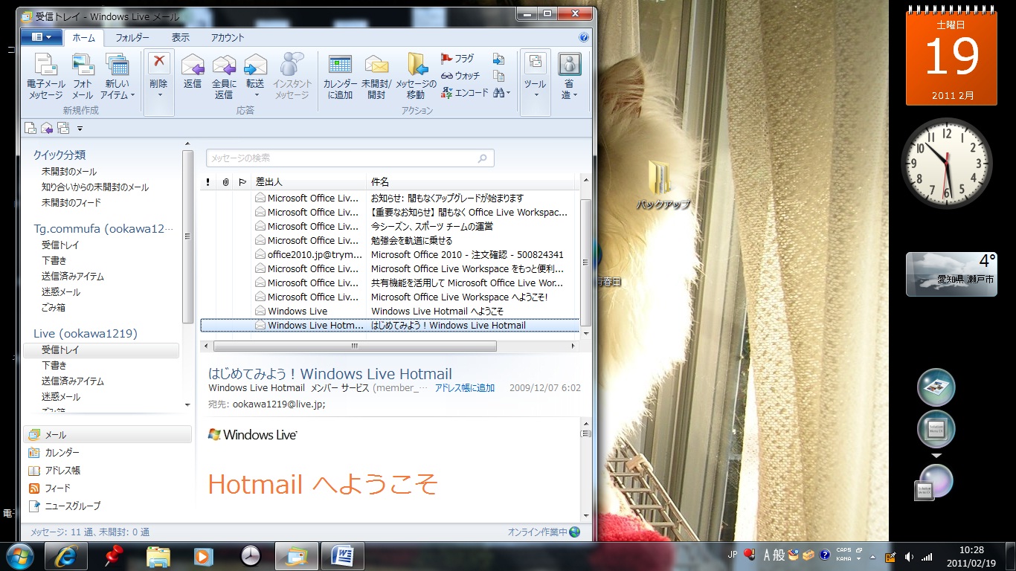Click the volume speaker tray icon
This screenshot has width=1016, height=571.
pyautogui.click(x=908, y=556)
